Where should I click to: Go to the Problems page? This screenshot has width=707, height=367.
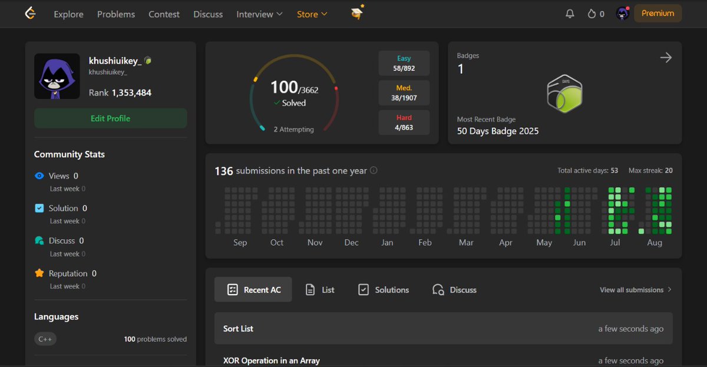(x=116, y=14)
